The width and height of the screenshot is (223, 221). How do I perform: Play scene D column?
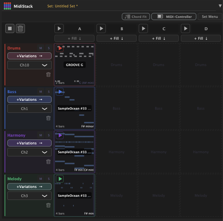[x=185, y=28]
